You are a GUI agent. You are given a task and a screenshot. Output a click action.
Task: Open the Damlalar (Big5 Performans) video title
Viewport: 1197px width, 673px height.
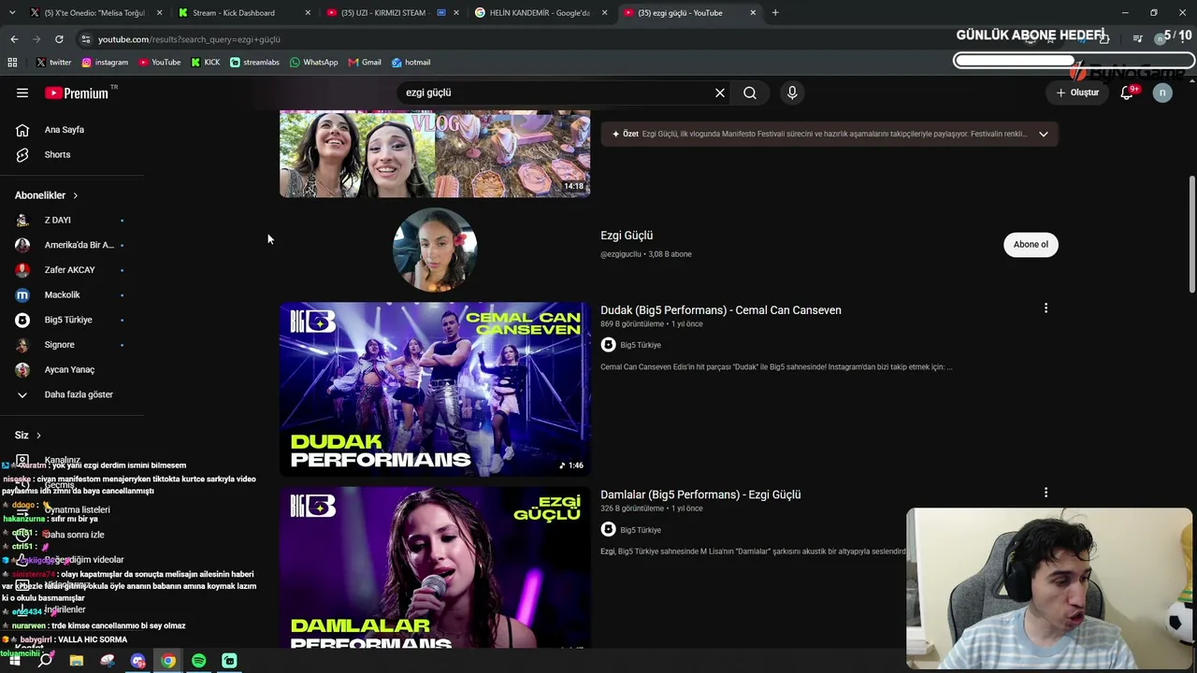700,494
